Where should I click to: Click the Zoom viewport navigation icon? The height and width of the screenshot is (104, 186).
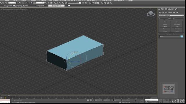175,100
